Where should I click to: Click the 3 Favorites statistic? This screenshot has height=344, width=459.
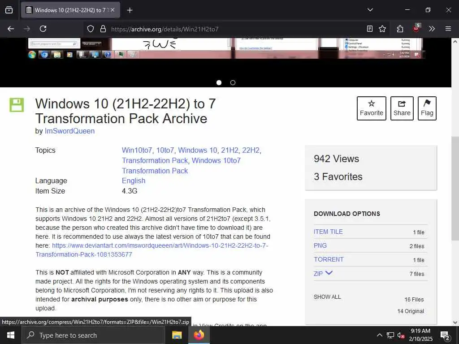(338, 176)
